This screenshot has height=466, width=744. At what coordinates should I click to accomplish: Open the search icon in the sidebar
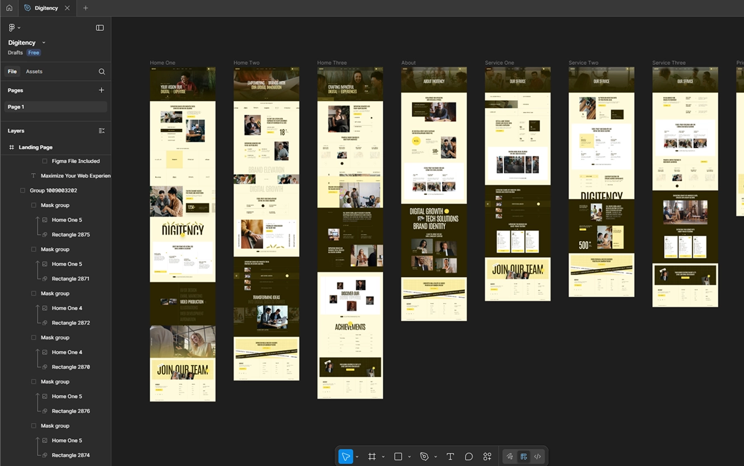101,72
